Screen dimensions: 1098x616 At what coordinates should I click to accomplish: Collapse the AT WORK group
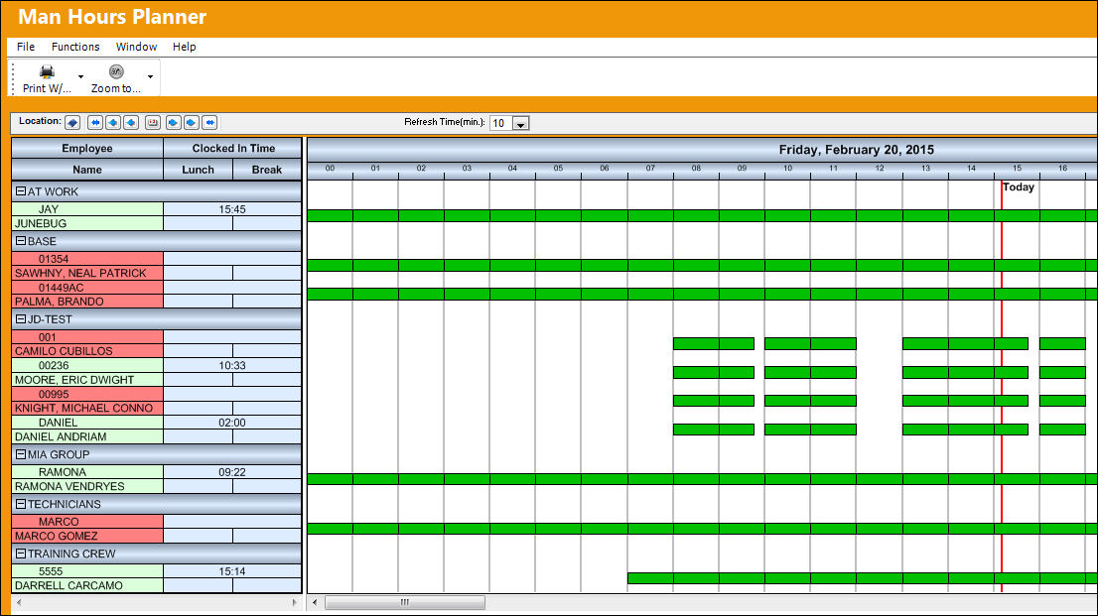tap(21, 191)
